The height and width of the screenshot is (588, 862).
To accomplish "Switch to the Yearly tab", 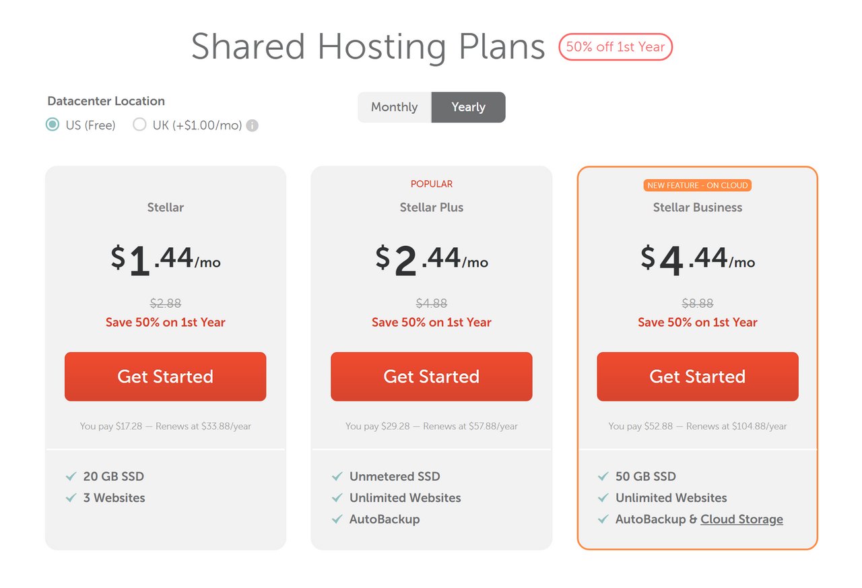I will (x=468, y=107).
